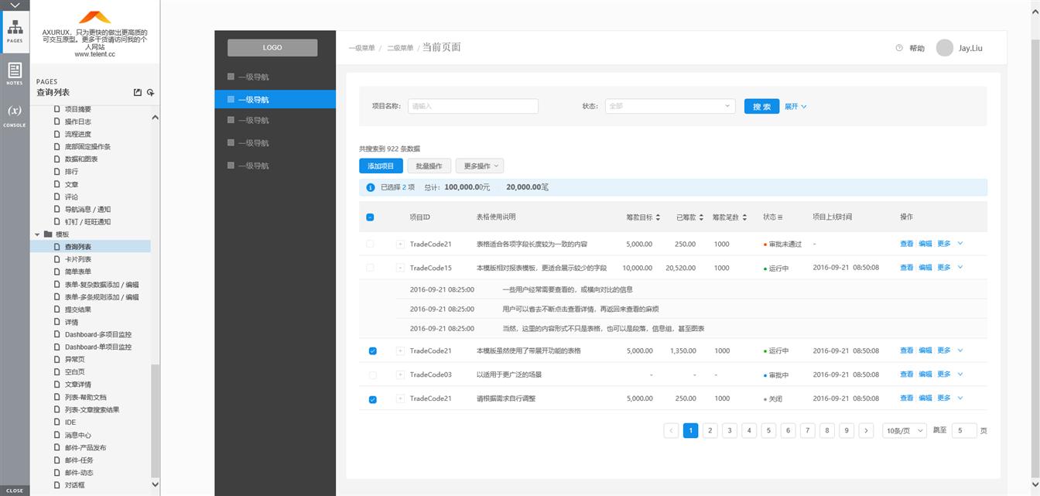Check the TradeCode15 row checkbox
Viewport: 1040px width, 496px height.
[x=370, y=268]
